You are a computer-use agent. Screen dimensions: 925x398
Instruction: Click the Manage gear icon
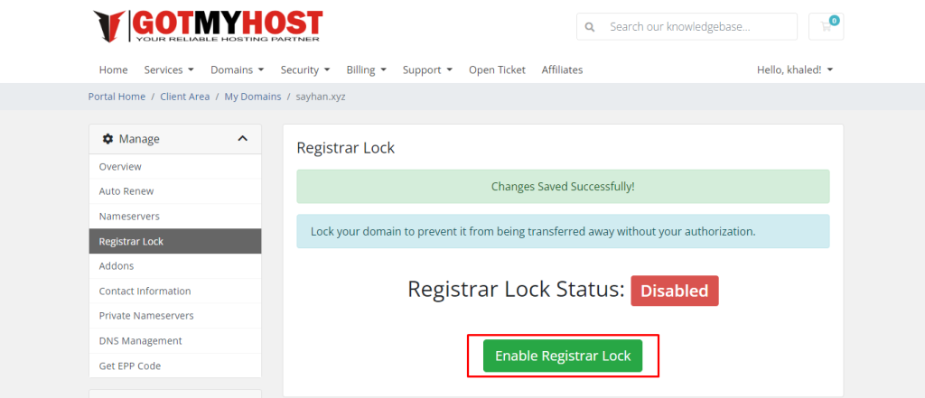point(107,139)
